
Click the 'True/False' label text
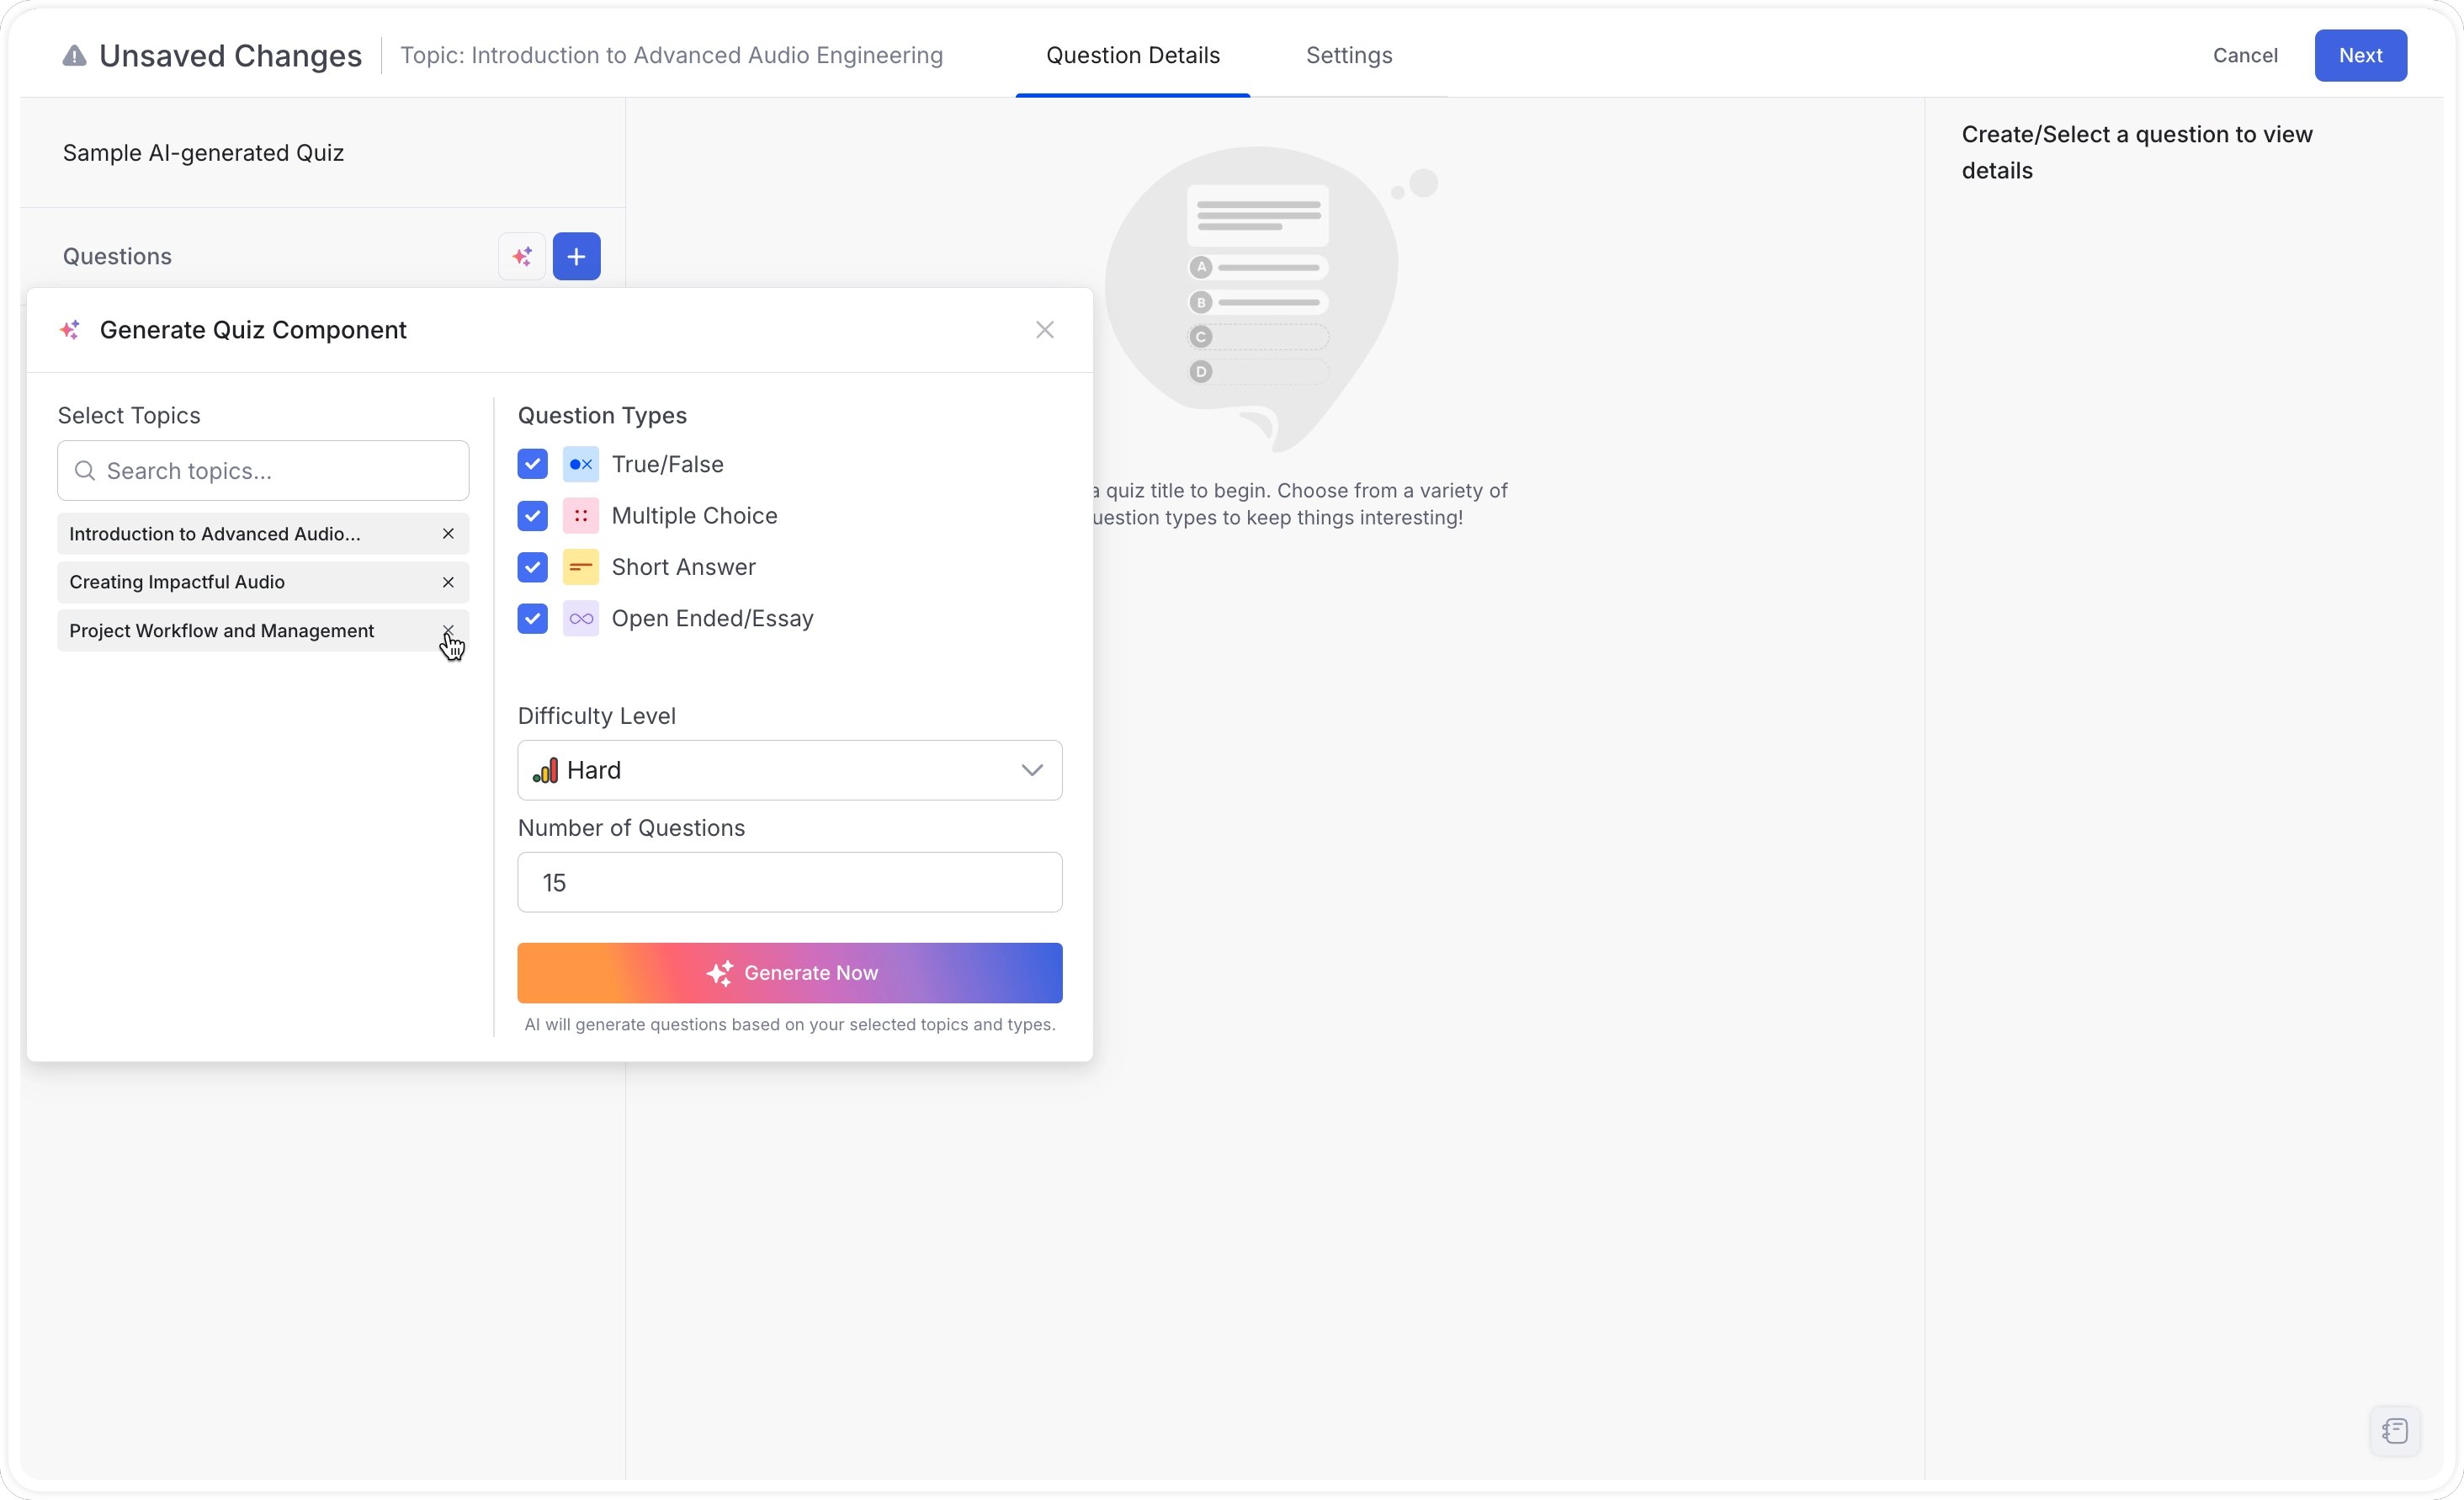(668, 464)
